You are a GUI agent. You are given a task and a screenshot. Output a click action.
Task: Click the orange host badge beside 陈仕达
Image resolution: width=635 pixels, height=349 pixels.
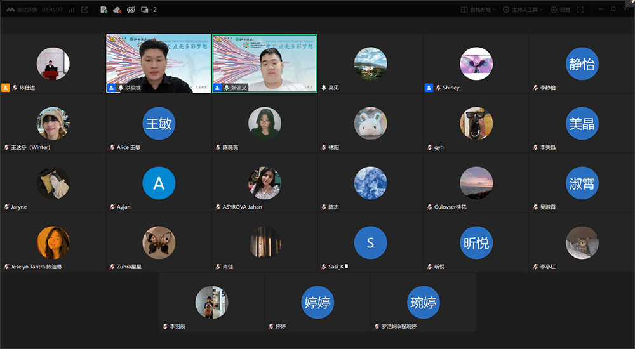[6, 88]
